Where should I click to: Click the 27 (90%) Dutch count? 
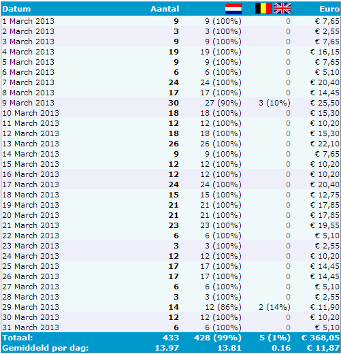(223, 103)
